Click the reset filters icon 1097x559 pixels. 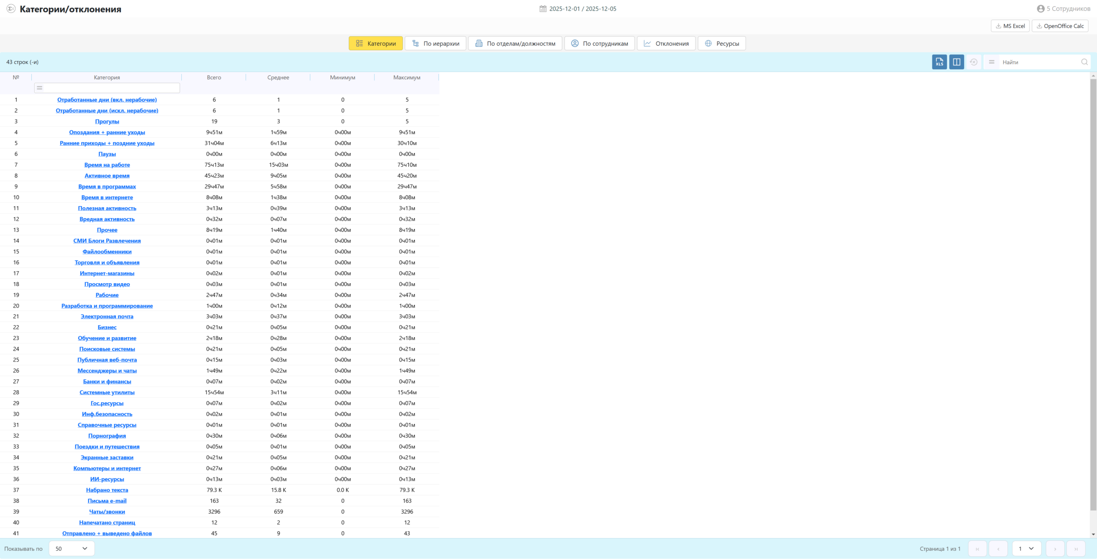[x=974, y=62]
